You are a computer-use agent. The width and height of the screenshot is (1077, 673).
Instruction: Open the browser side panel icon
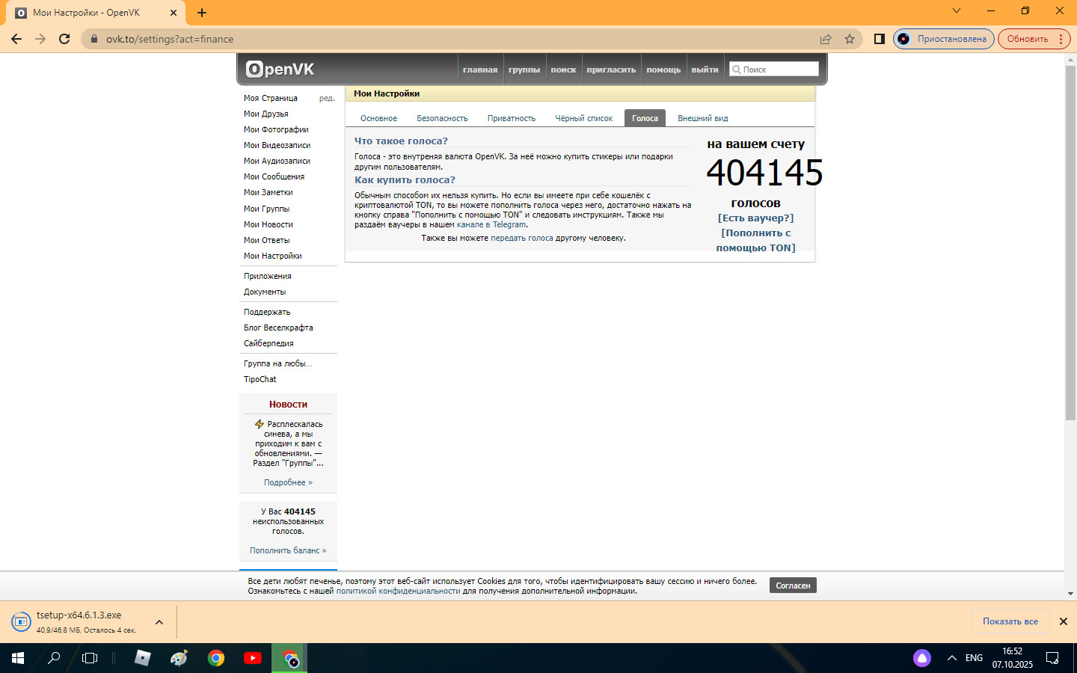coord(880,39)
